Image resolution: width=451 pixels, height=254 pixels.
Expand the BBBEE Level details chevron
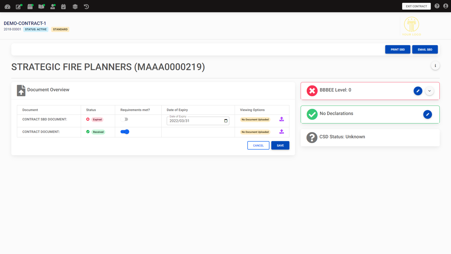click(429, 91)
